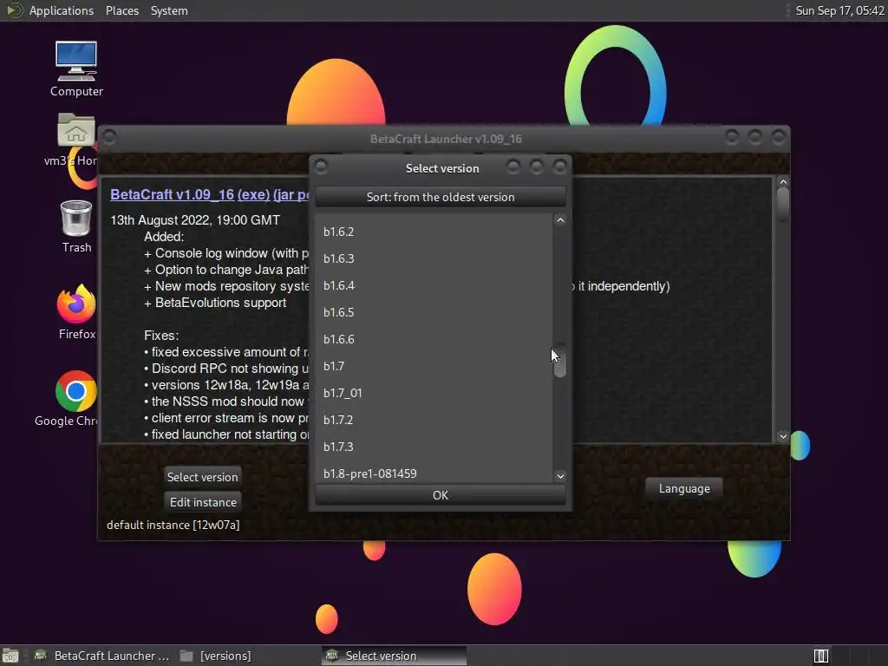The height and width of the screenshot is (666, 888).
Task: Select version b1.6.6 in the list
Action: tap(434, 339)
